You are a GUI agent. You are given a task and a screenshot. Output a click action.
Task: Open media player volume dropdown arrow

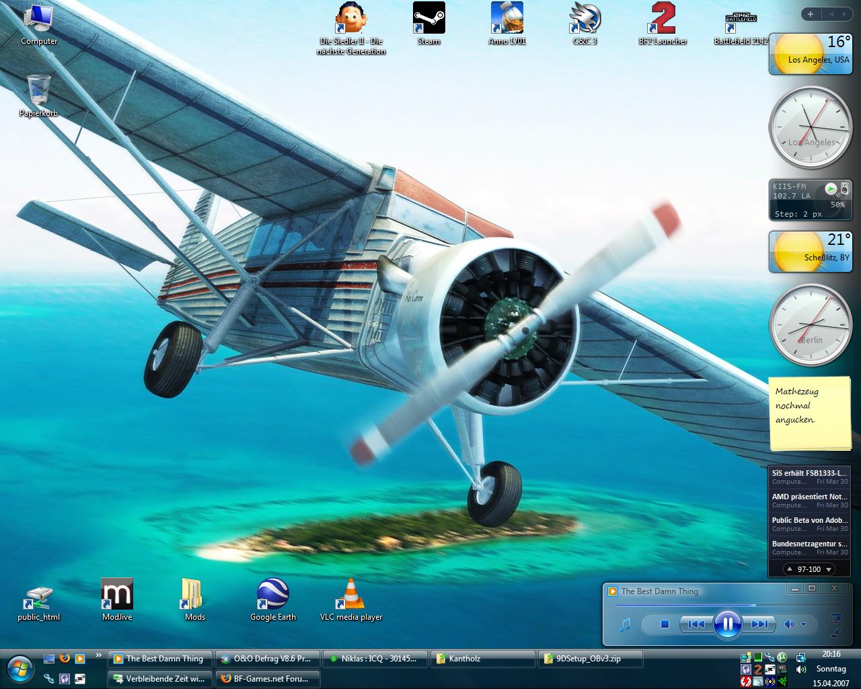click(x=803, y=624)
